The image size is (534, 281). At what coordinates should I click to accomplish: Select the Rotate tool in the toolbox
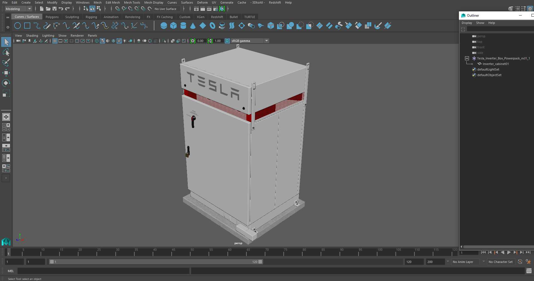6,83
